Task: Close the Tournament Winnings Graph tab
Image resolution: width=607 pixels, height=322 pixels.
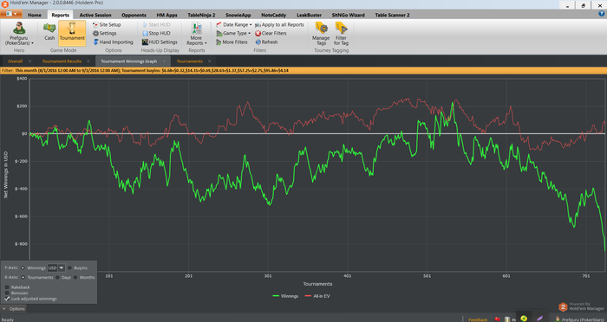Action: pyautogui.click(x=164, y=61)
